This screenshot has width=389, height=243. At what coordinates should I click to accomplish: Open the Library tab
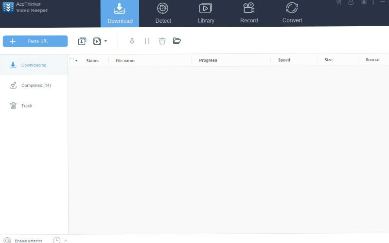(206, 14)
